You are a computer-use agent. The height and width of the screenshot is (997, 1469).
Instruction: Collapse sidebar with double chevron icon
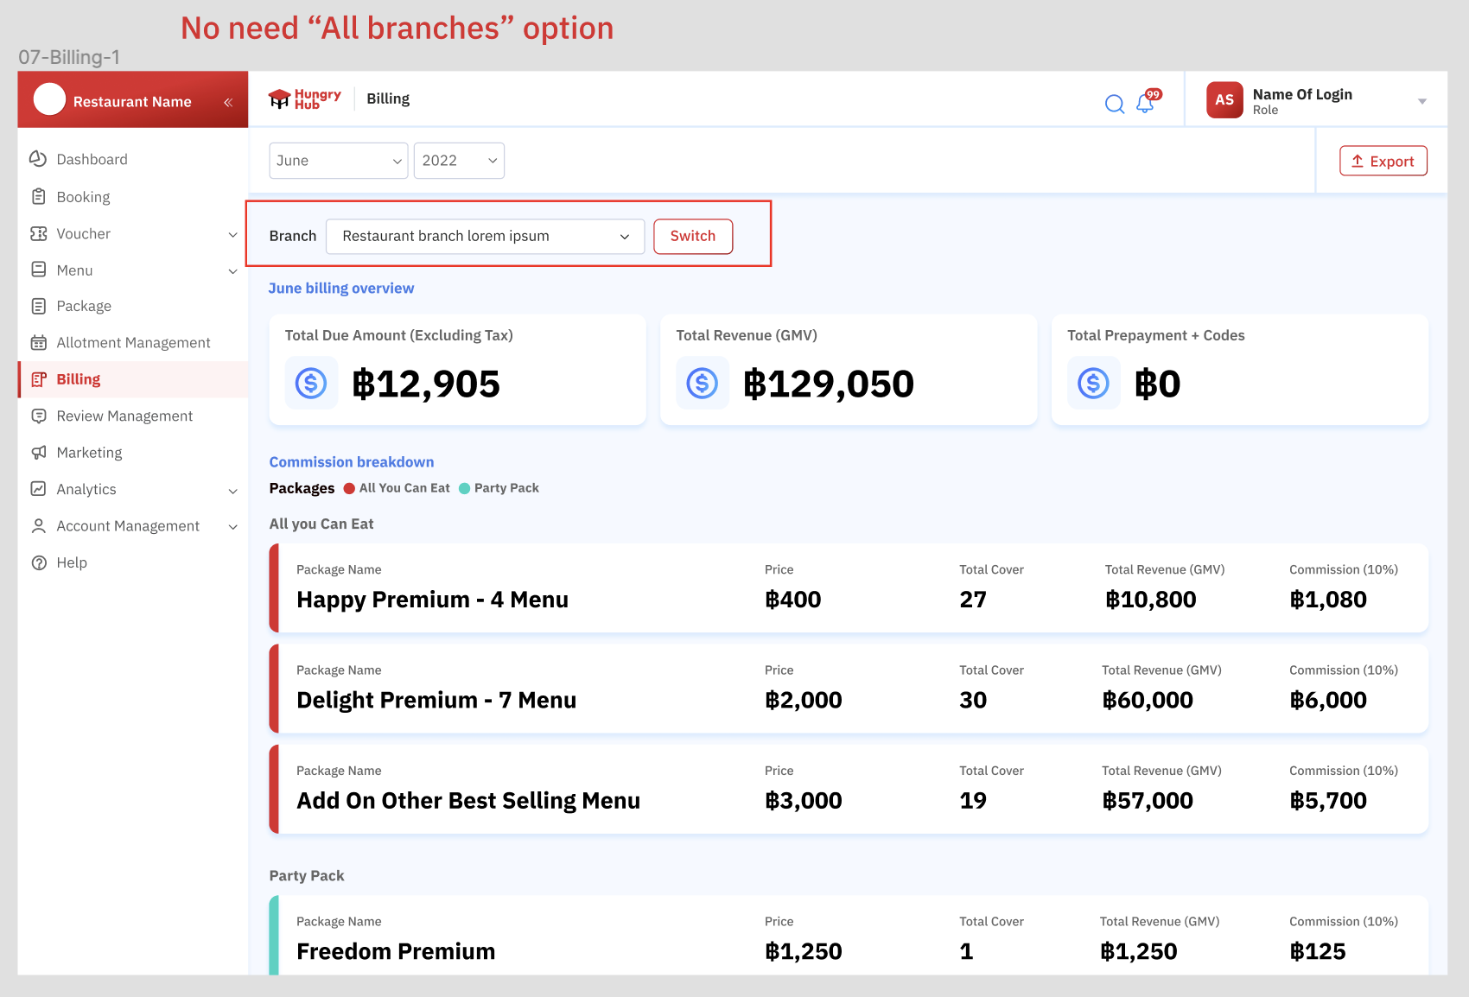click(x=228, y=102)
